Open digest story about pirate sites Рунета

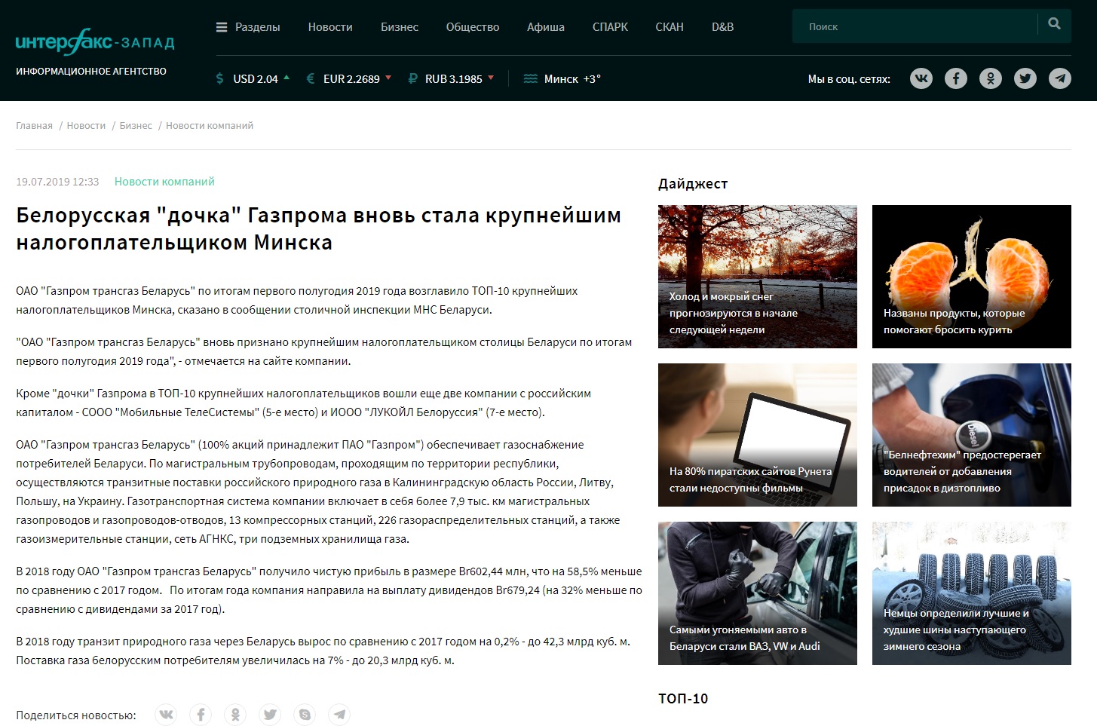(x=758, y=435)
